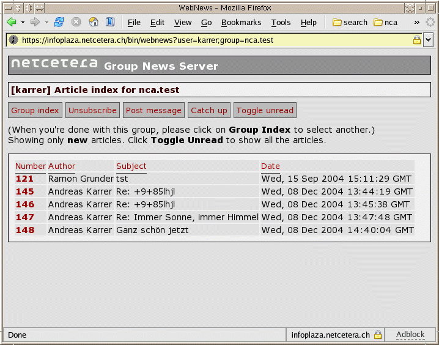Screen dimensions: 439x345
Task: Click the activity throbber icon
Action: tap(430, 22)
